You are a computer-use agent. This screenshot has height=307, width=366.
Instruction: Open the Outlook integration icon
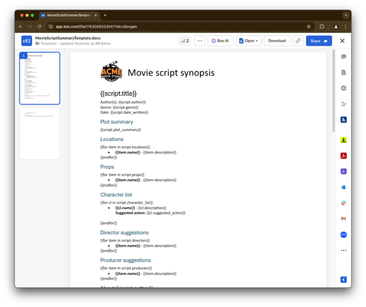344,187
